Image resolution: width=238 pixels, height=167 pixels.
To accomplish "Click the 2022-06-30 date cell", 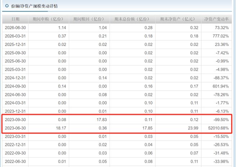I will 16,161.
